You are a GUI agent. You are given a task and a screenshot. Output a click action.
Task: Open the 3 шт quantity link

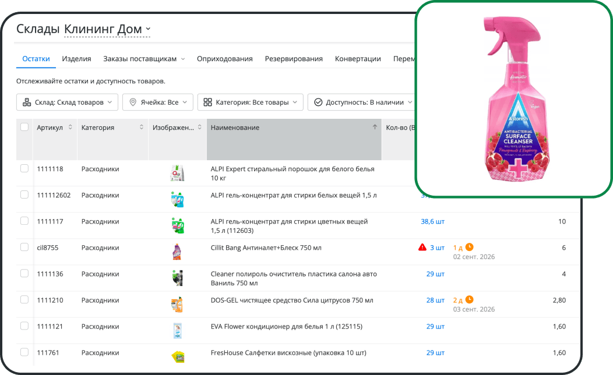coord(437,247)
